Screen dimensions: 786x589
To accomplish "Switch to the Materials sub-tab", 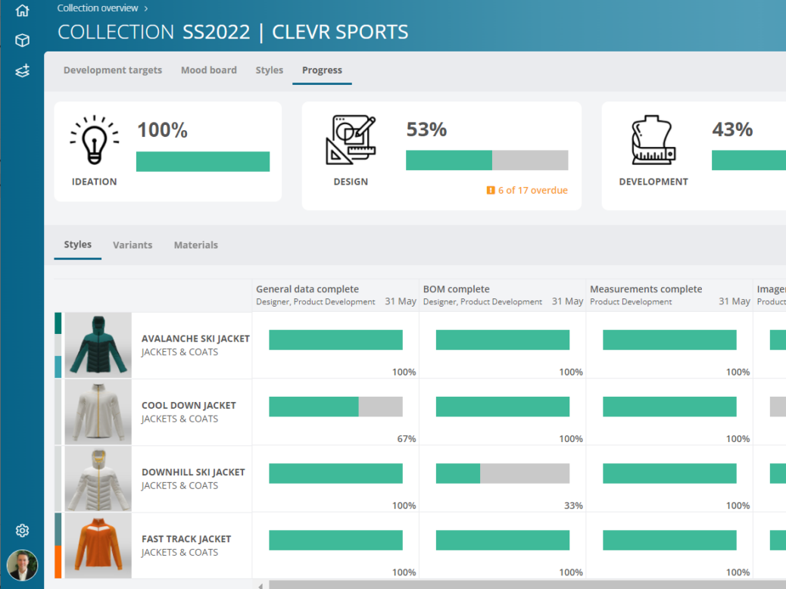I will (x=196, y=245).
